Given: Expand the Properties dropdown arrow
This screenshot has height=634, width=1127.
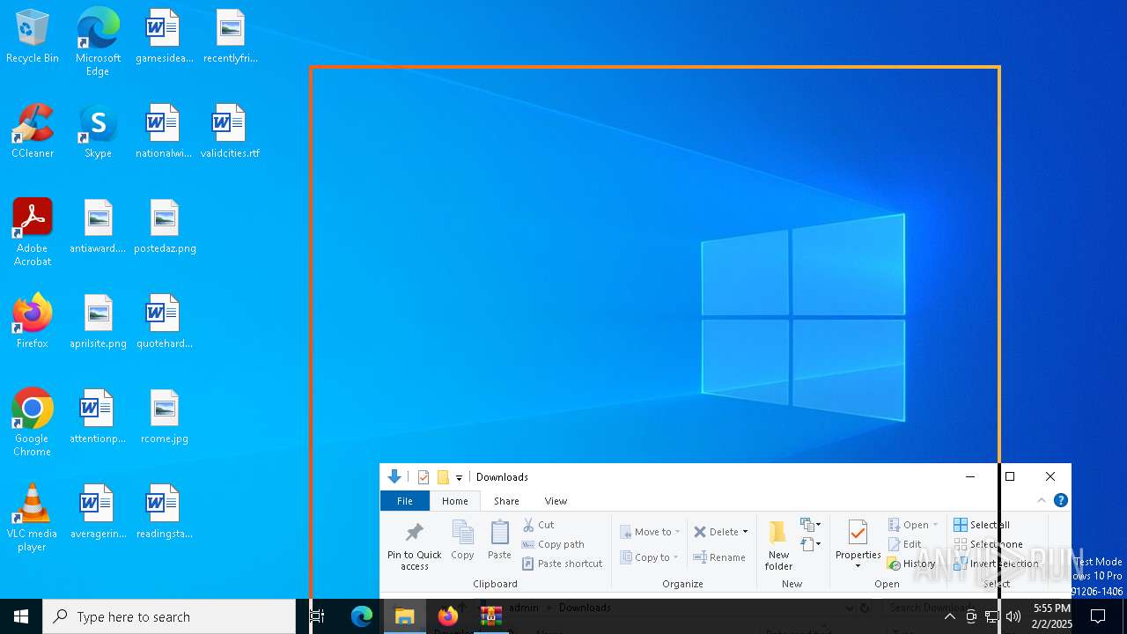Looking at the screenshot, I should pyautogui.click(x=858, y=566).
